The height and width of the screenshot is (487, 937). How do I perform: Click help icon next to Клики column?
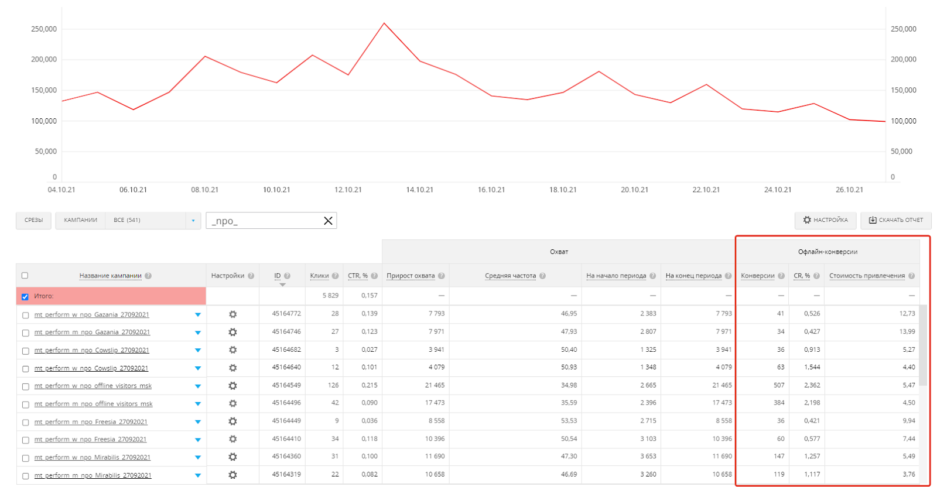coord(335,276)
